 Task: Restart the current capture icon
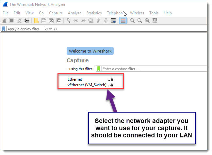click(19, 21)
